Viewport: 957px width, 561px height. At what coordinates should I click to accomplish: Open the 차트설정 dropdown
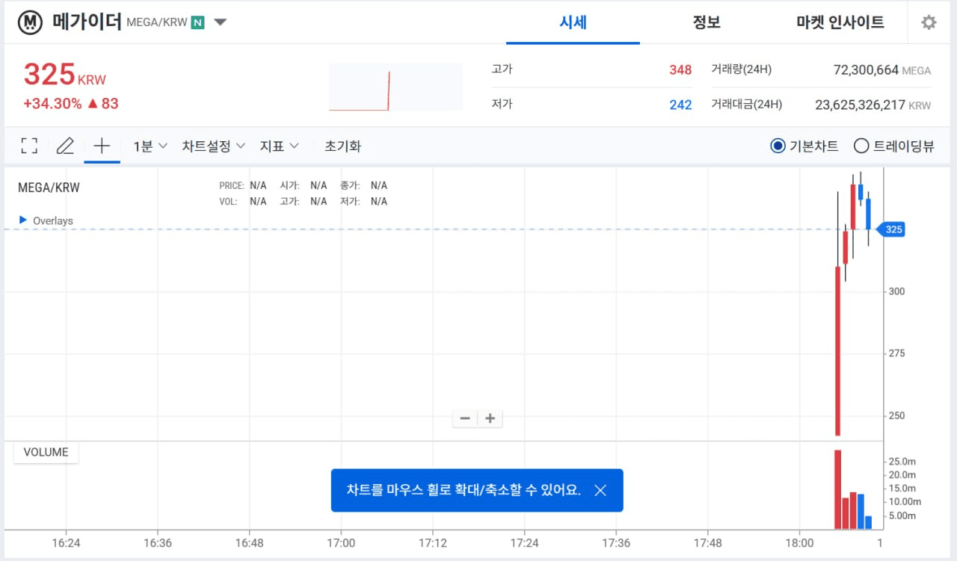[213, 146]
